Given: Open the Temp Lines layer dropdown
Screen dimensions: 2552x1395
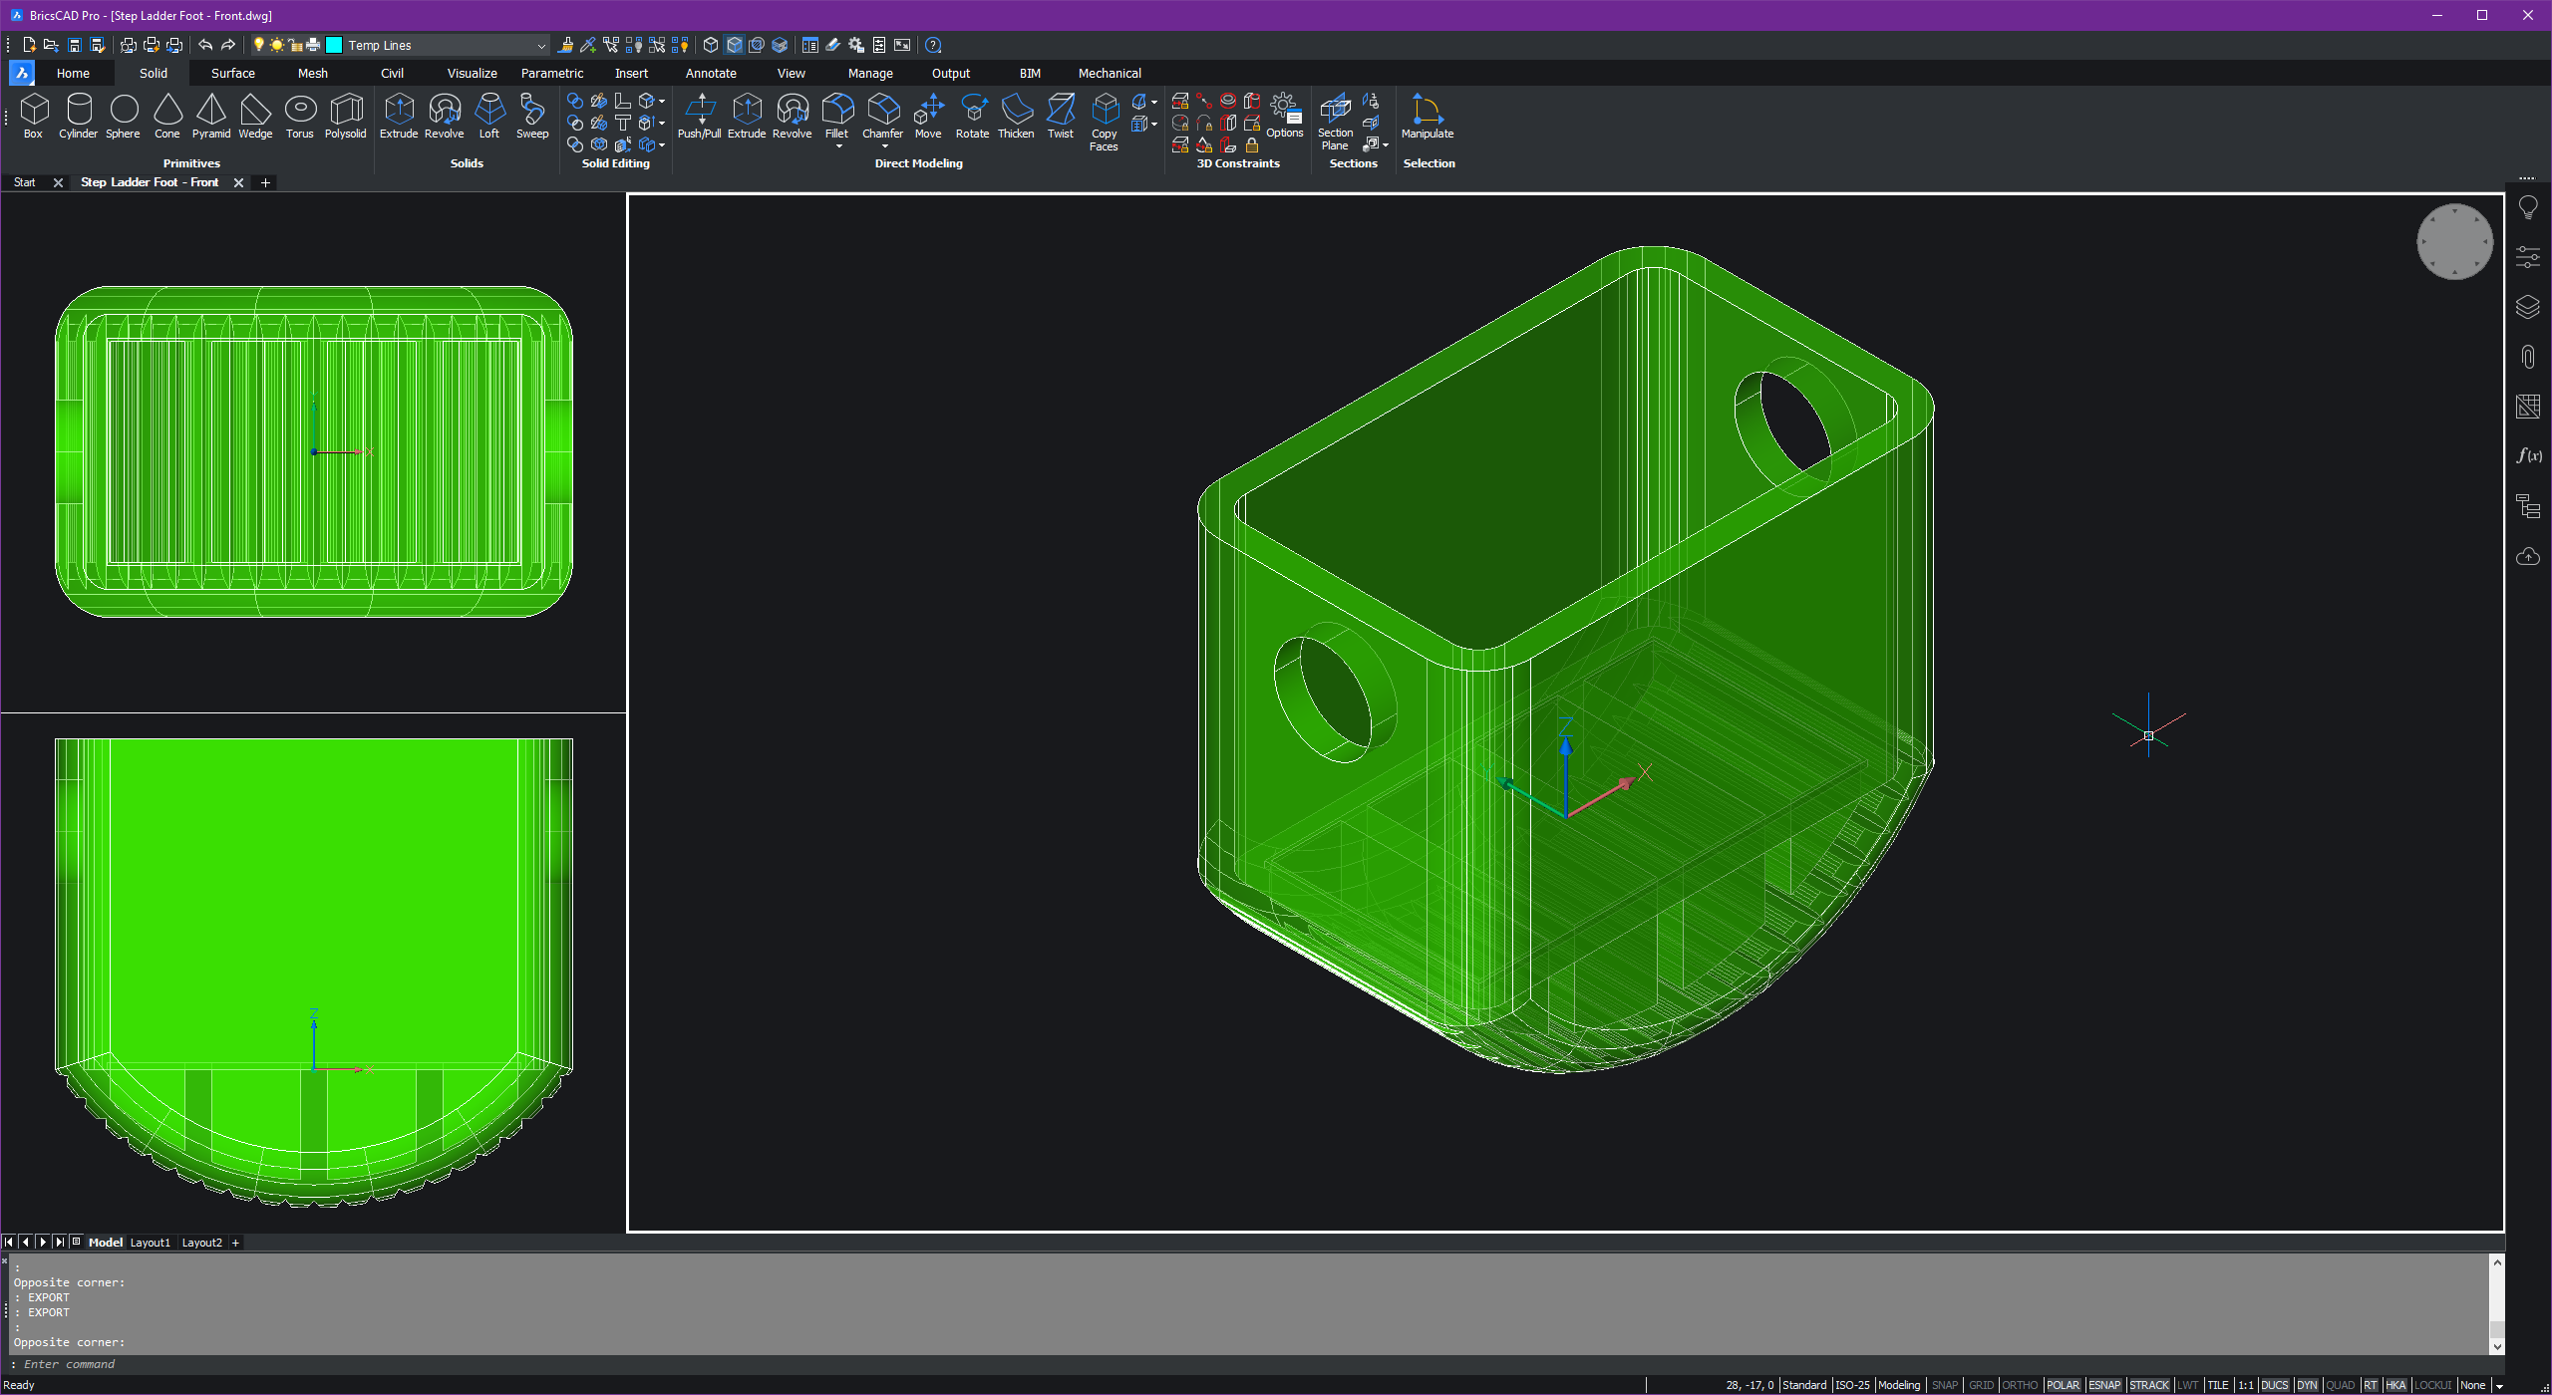Looking at the screenshot, I should [540, 45].
